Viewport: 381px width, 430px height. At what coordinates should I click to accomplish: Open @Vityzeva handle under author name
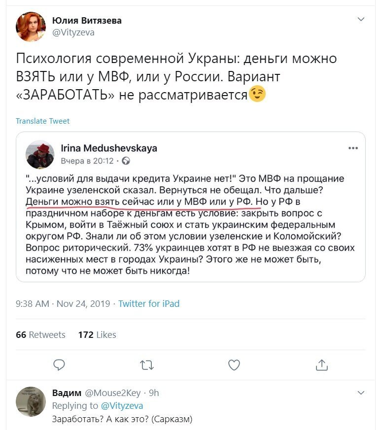tap(73, 33)
